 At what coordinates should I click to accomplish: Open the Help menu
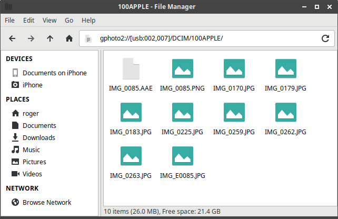88,20
